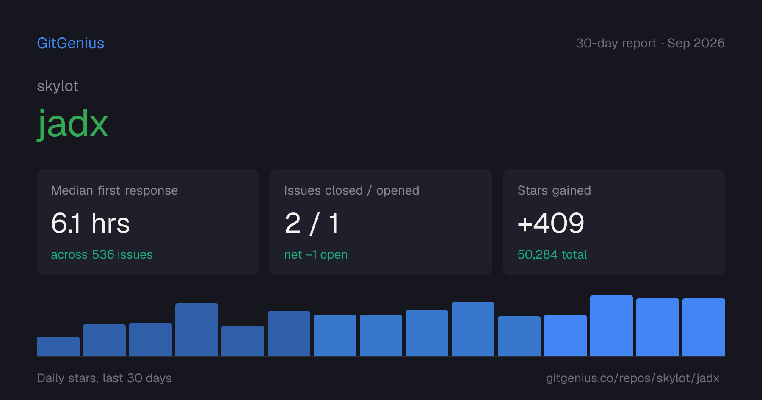Select the skylot owner name
The image size is (762, 400).
click(58, 86)
